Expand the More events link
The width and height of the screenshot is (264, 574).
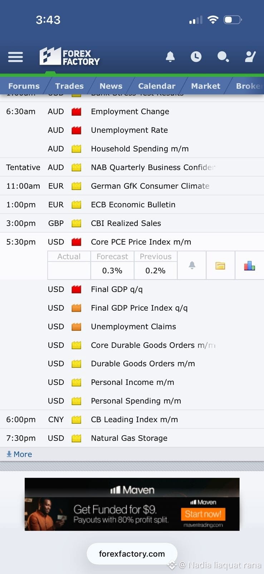pyautogui.click(x=19, y=454)
